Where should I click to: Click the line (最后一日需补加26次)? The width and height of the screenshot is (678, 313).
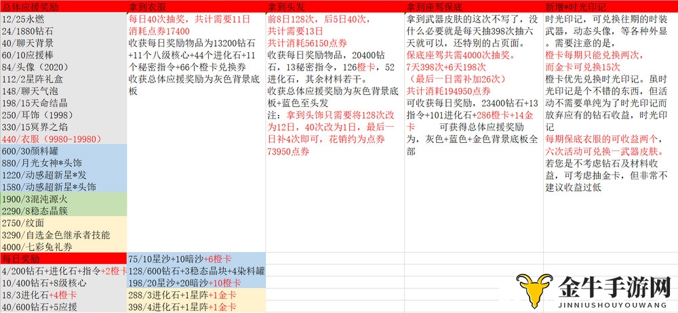[458, 79]
